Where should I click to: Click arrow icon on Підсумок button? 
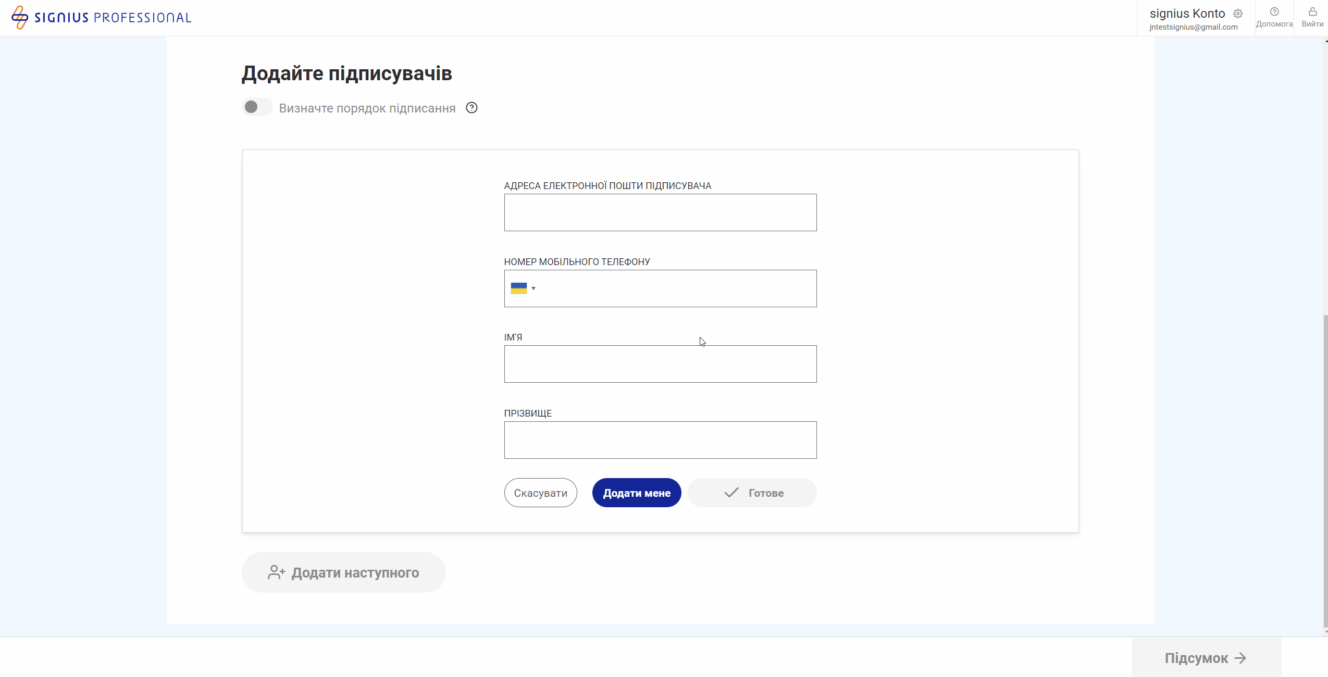[x=1240, y=658]
